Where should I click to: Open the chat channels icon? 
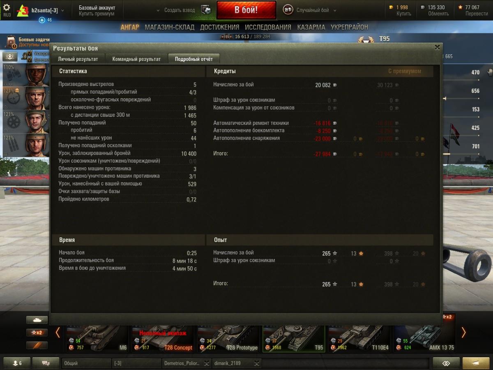pos(46,363)
